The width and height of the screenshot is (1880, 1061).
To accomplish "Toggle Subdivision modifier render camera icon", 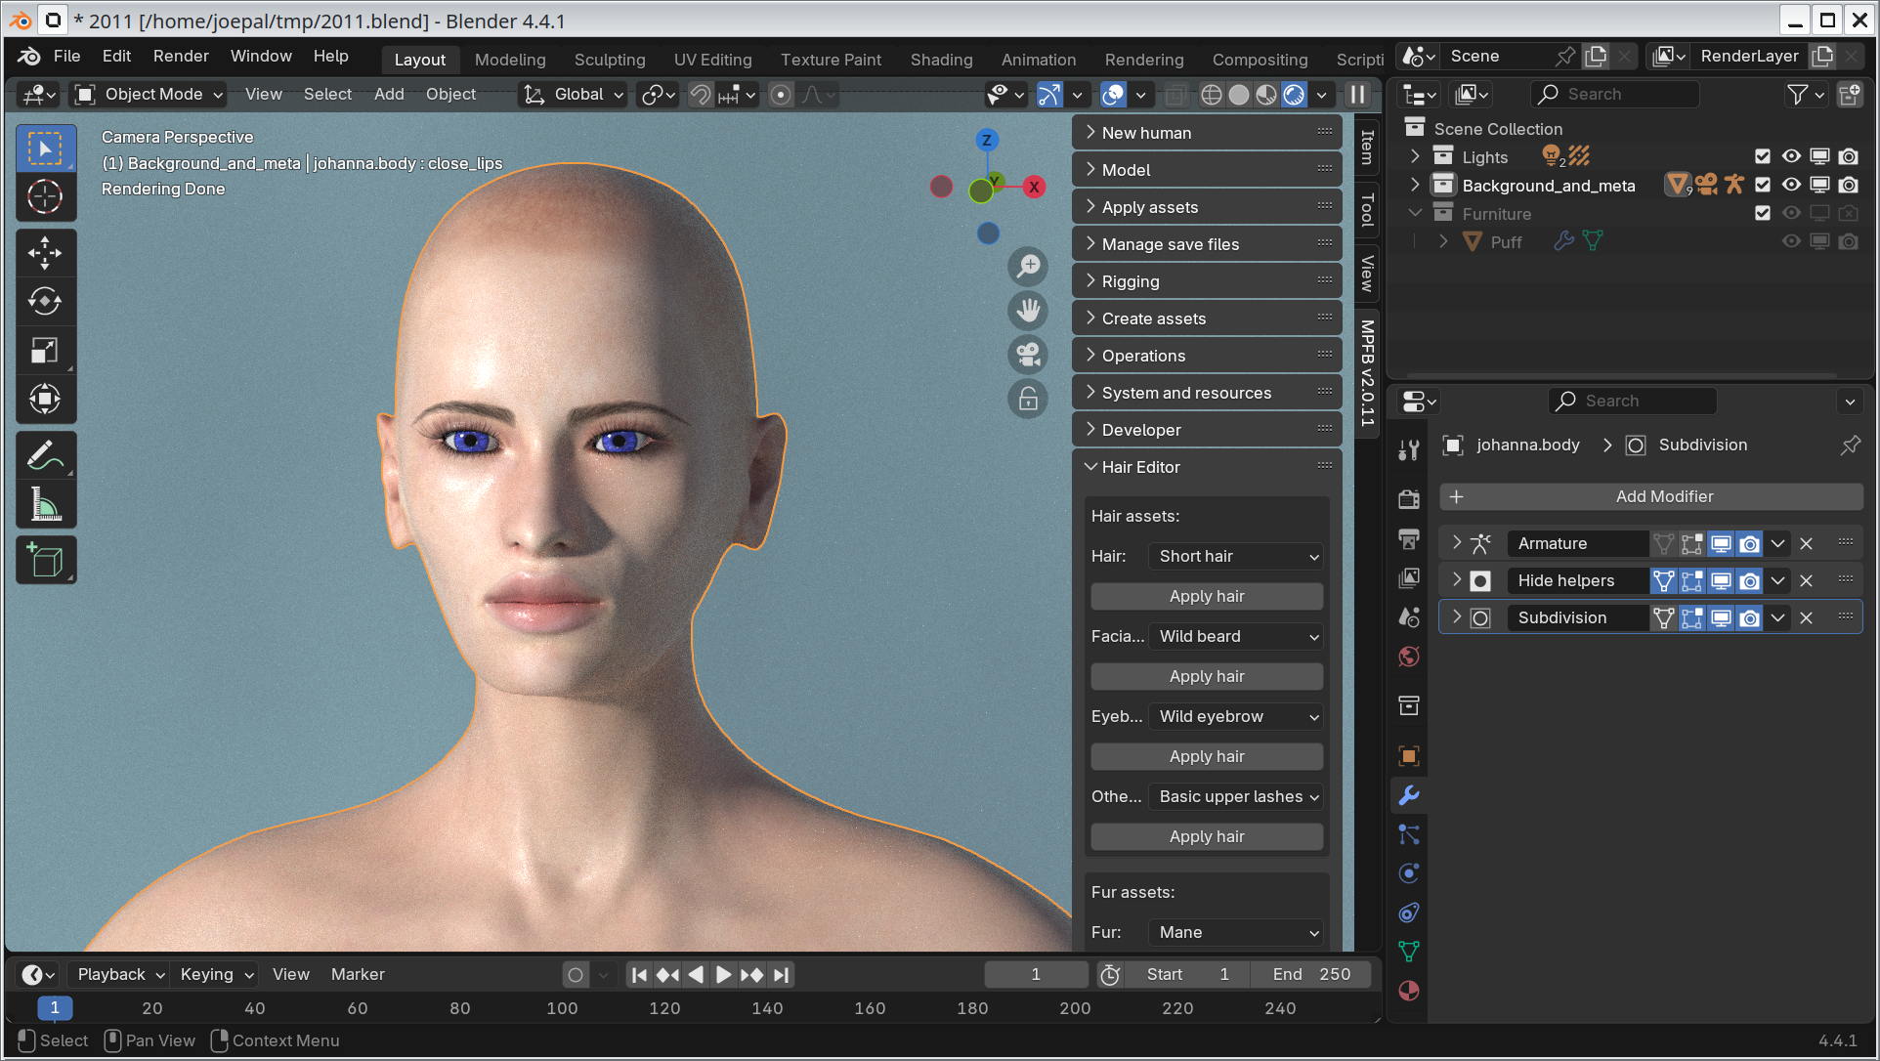I will (x=1749, y=617).
